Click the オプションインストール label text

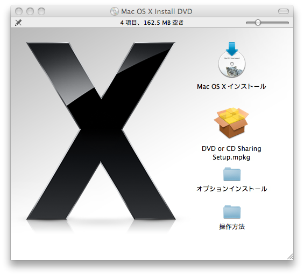click(x=232, y=189)
